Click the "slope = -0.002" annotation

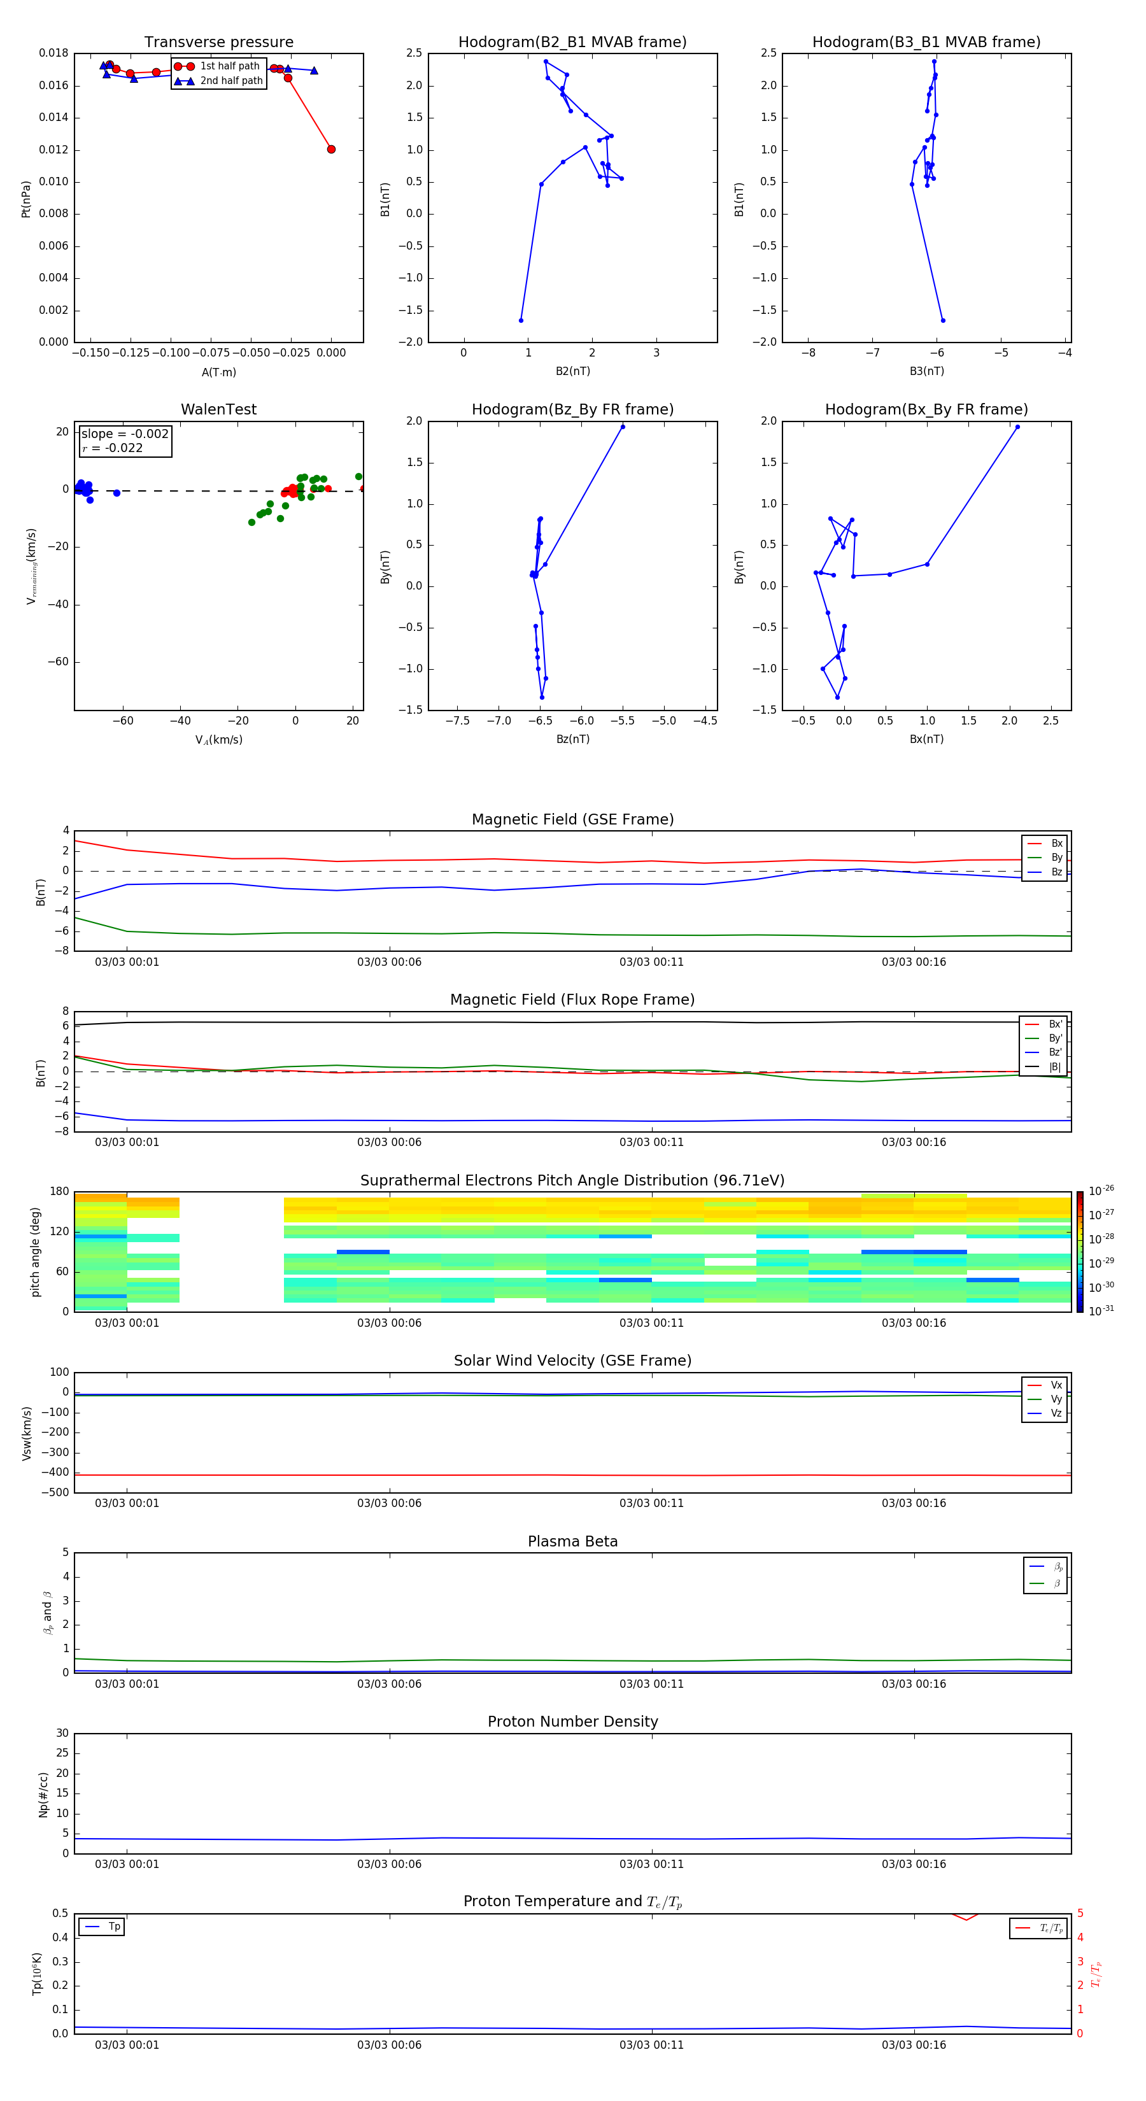[x=125, y=434]
